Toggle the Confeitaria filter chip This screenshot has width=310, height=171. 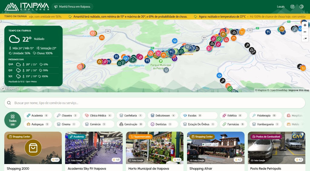pos(131,115)
